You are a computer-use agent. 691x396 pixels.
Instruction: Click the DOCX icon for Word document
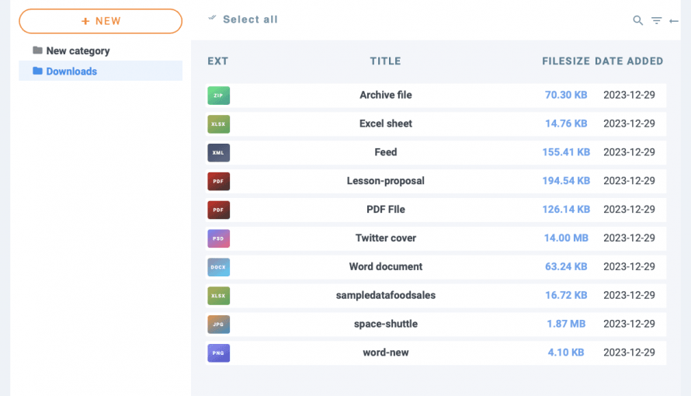[x=218, y=267]
